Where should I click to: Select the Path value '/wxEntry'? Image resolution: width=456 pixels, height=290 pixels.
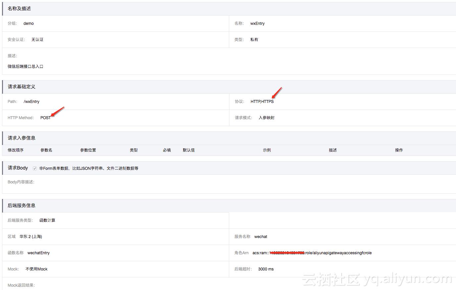31,102
